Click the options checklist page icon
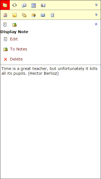The height and width of the screenshot is (179, 101). coord(52,15)
